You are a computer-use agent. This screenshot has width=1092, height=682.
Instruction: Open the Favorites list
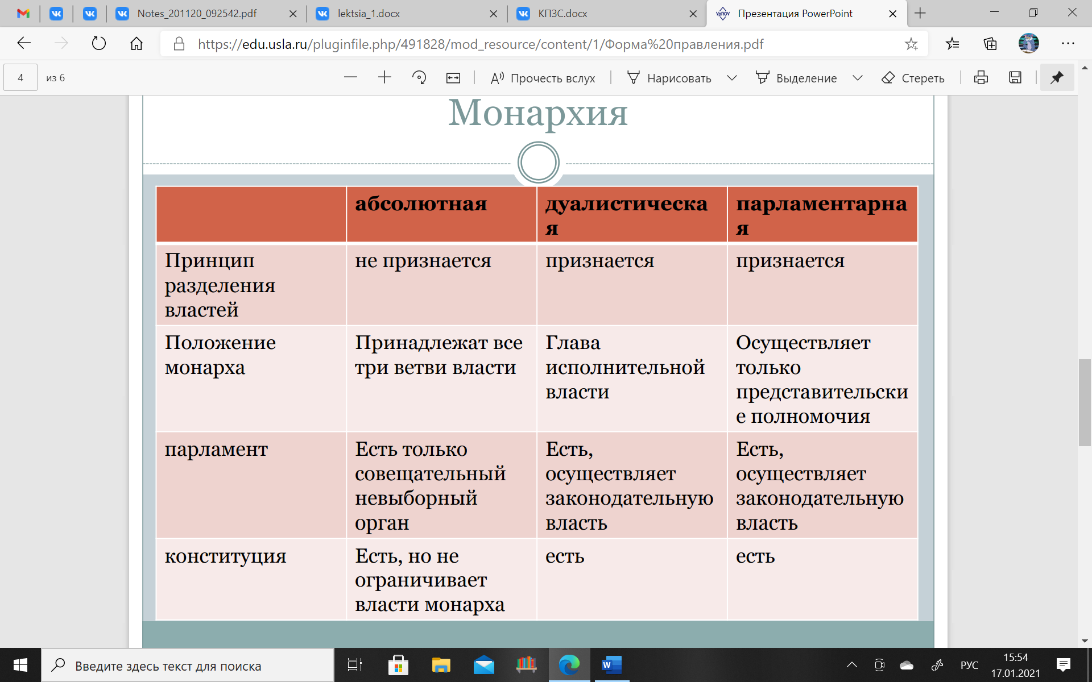coord(953,44)
